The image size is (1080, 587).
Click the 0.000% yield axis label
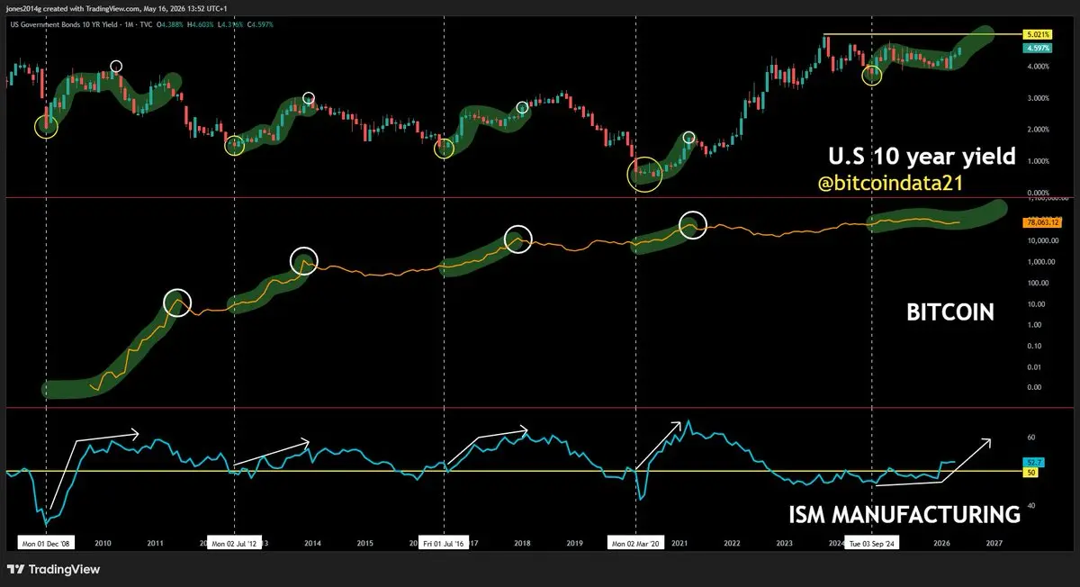1037,193
